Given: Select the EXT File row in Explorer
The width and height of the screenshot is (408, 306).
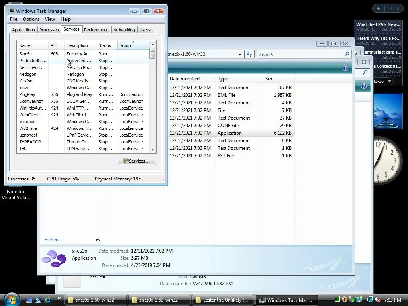Looking at the screenshot, I should 231,156.
